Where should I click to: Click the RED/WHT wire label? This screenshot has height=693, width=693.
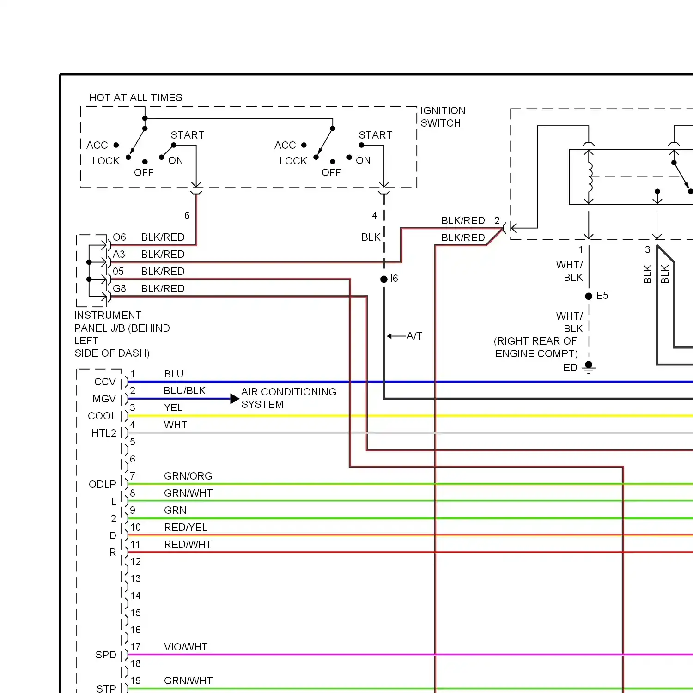click(x=188, y=544)
